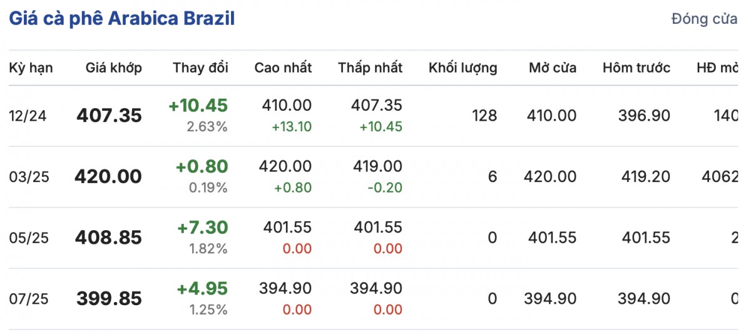Image resolution: width=751 pixels, height=332 pixels.
Task: Select the 'Kỳ hạn' column header
Action: (x=31, y=68)
